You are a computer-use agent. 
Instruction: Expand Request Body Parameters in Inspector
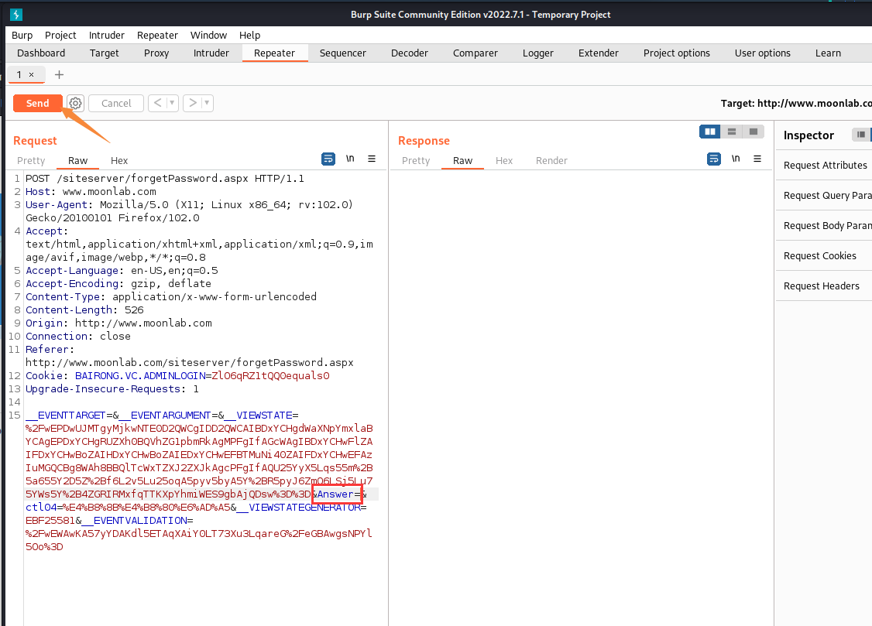coord(825,225)
